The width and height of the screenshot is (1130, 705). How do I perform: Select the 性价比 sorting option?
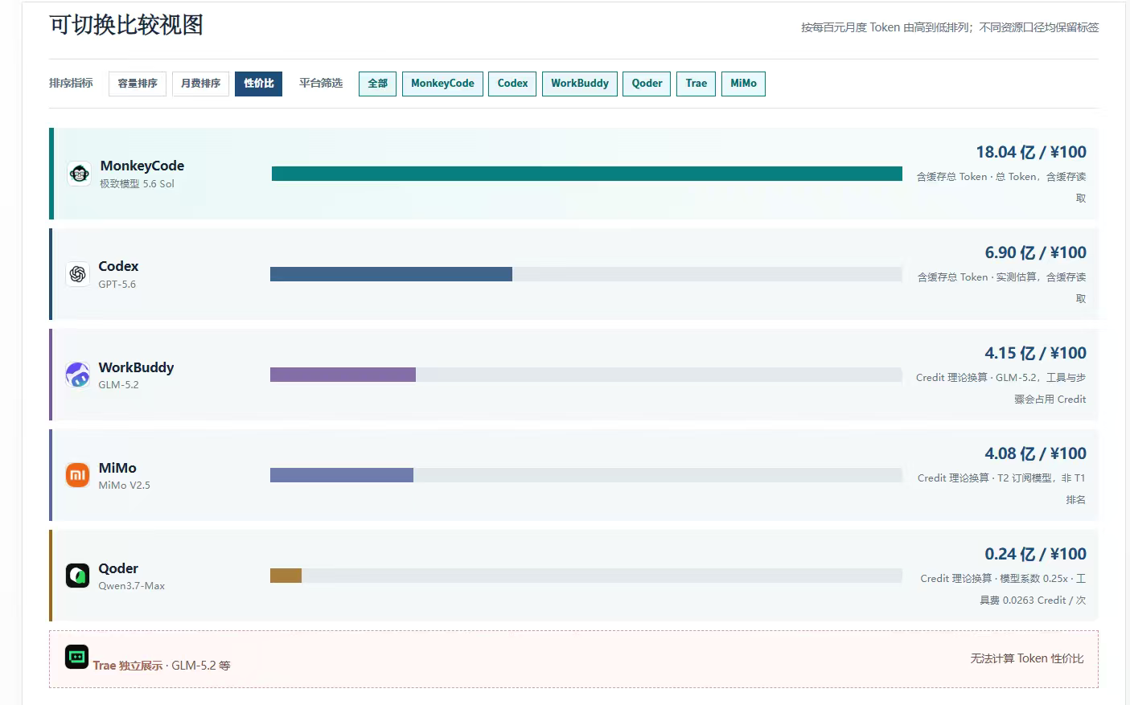tap(258, 84)
